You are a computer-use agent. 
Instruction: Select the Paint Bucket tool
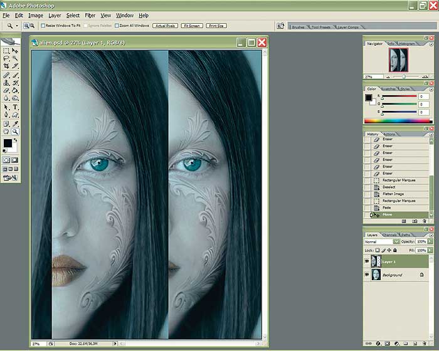coord(15,90)
